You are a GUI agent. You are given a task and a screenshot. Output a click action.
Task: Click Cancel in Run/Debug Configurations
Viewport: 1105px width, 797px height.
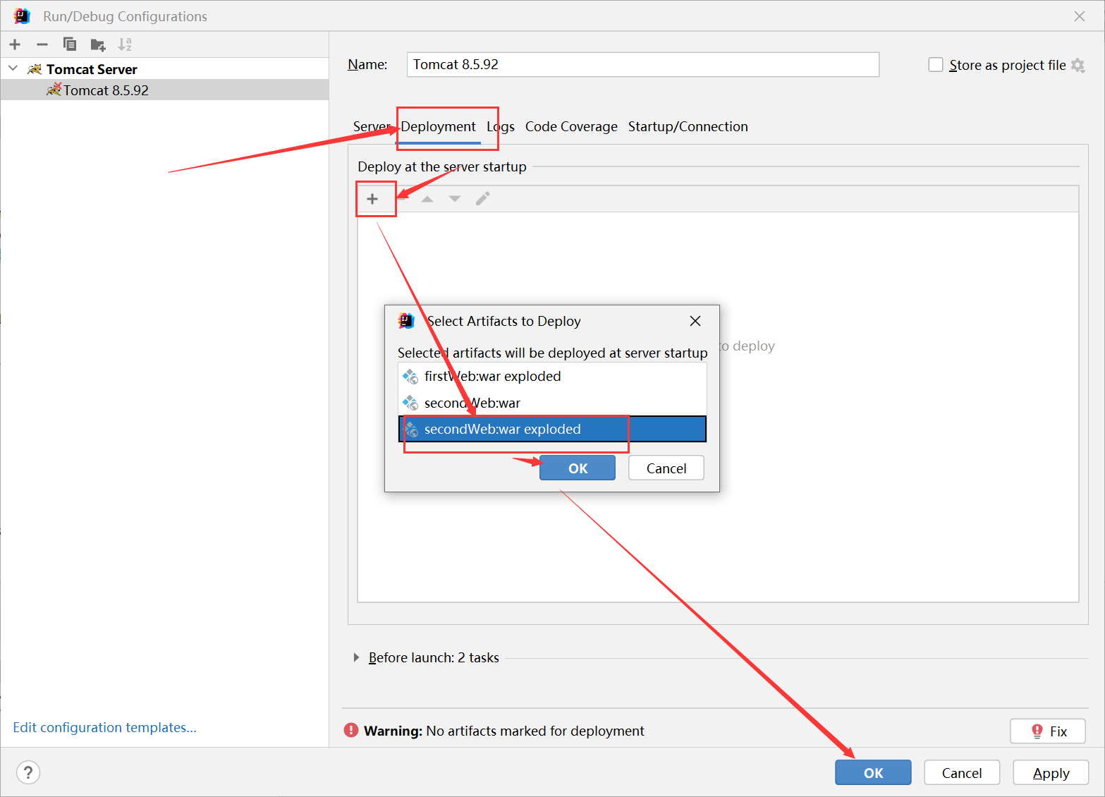962,772
